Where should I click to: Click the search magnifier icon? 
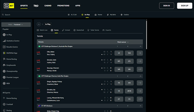click(3, 14)
